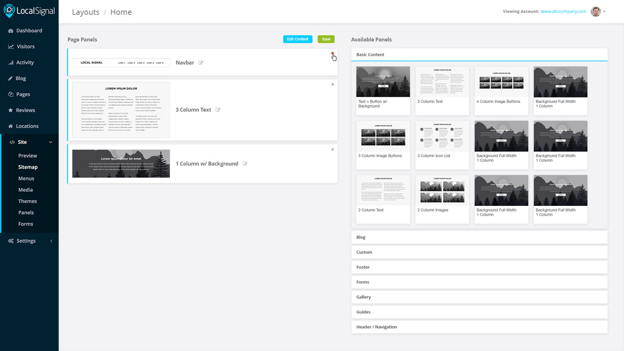Open Sitemap from the Site menu
Viewport: 624px width, 351px height.
tap(28, 166)
